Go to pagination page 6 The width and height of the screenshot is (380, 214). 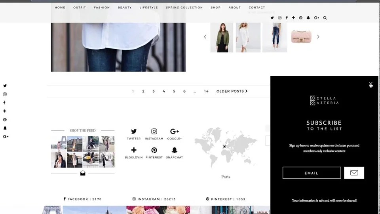[184, 91]
